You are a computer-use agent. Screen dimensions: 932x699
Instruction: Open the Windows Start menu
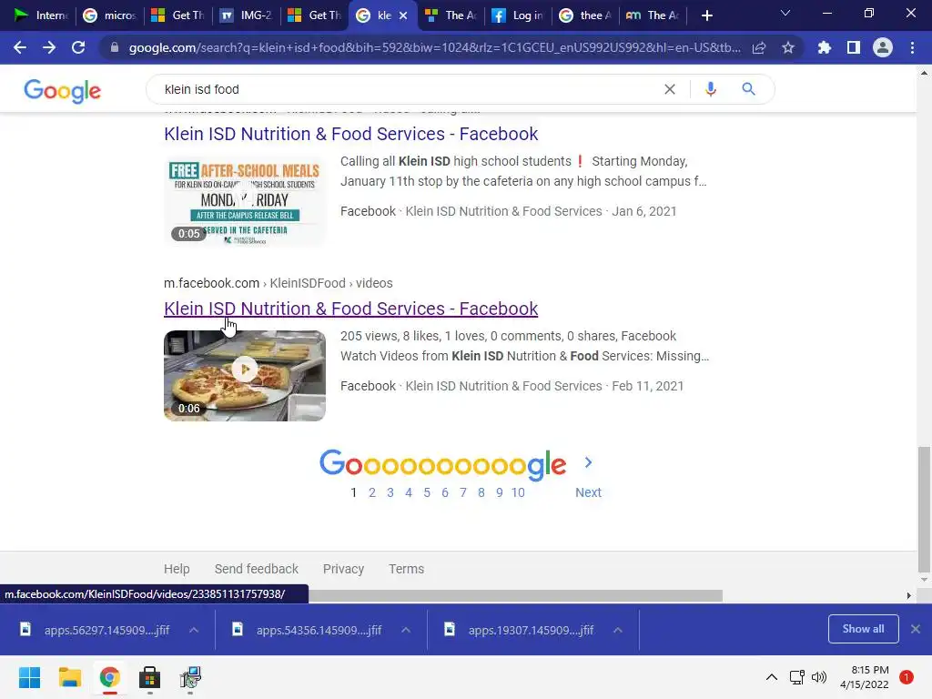coord(30,677)
